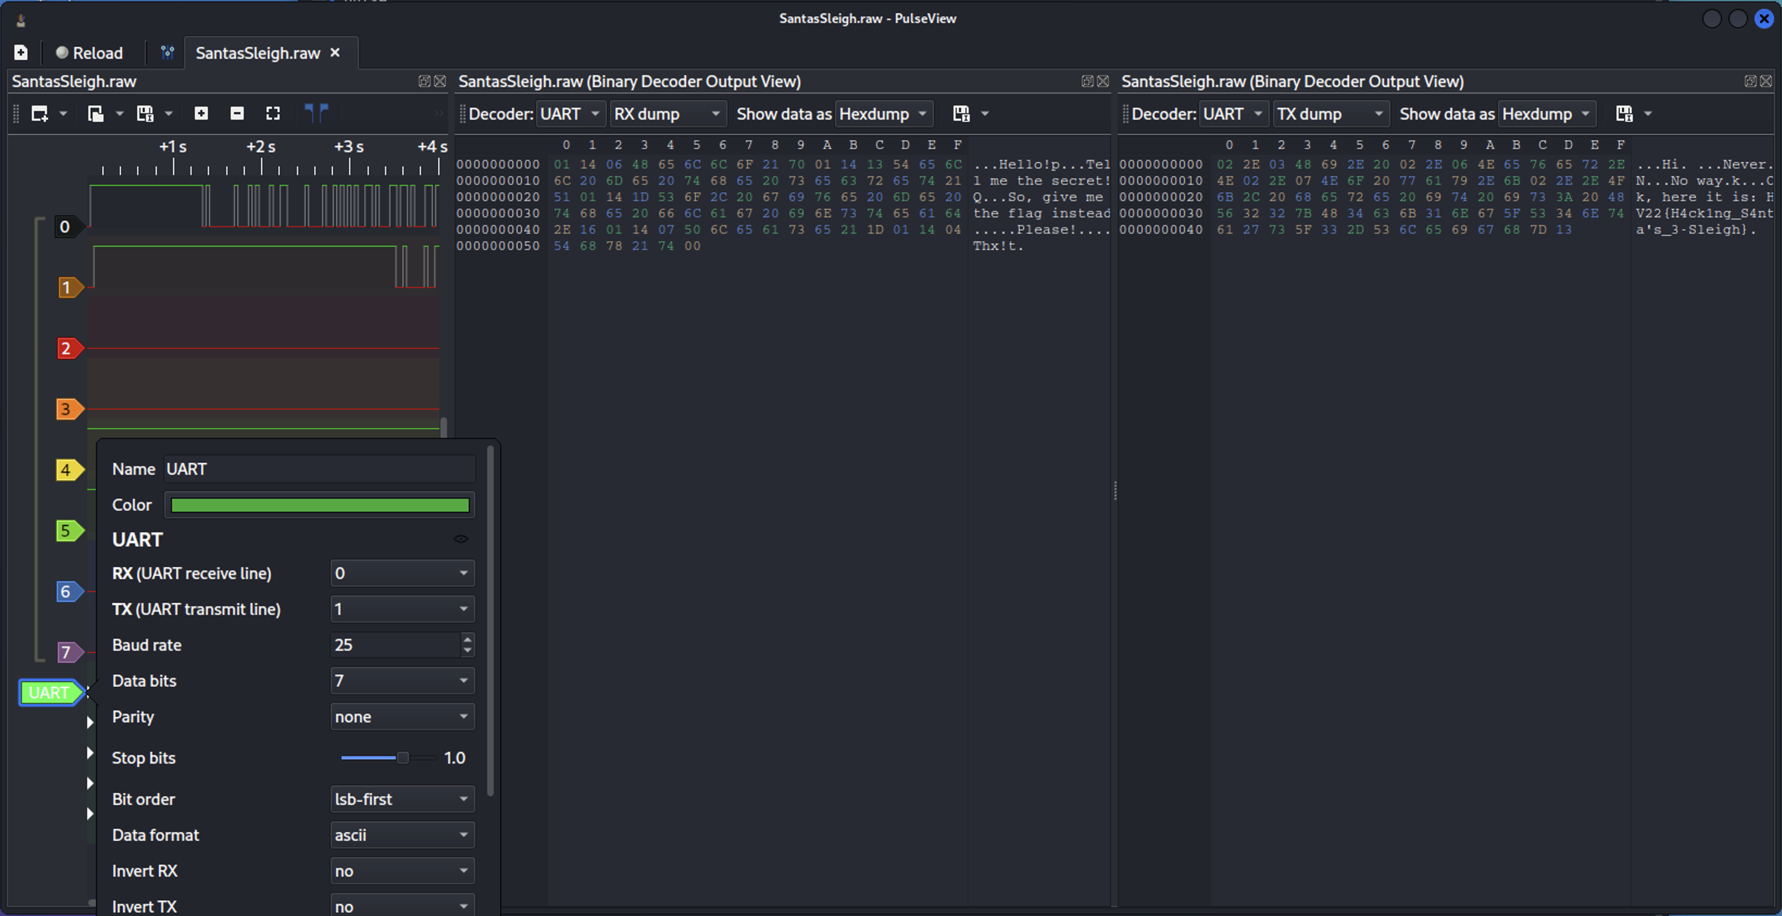
Task: Open the TX (UART transmit line) dropdown
Action: pyautogui.click(x=402, y=609)
